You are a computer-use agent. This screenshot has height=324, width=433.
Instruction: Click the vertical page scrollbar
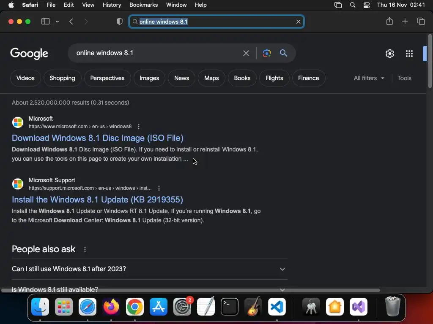(430, 61)
